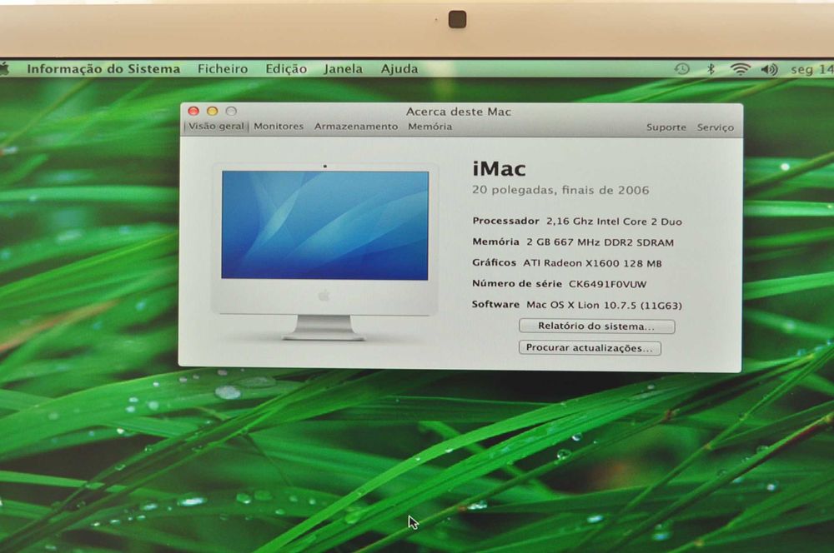This screenshot has height=553, width=834.
Task: Switch to the Memória tab
Action: (430, 127)
